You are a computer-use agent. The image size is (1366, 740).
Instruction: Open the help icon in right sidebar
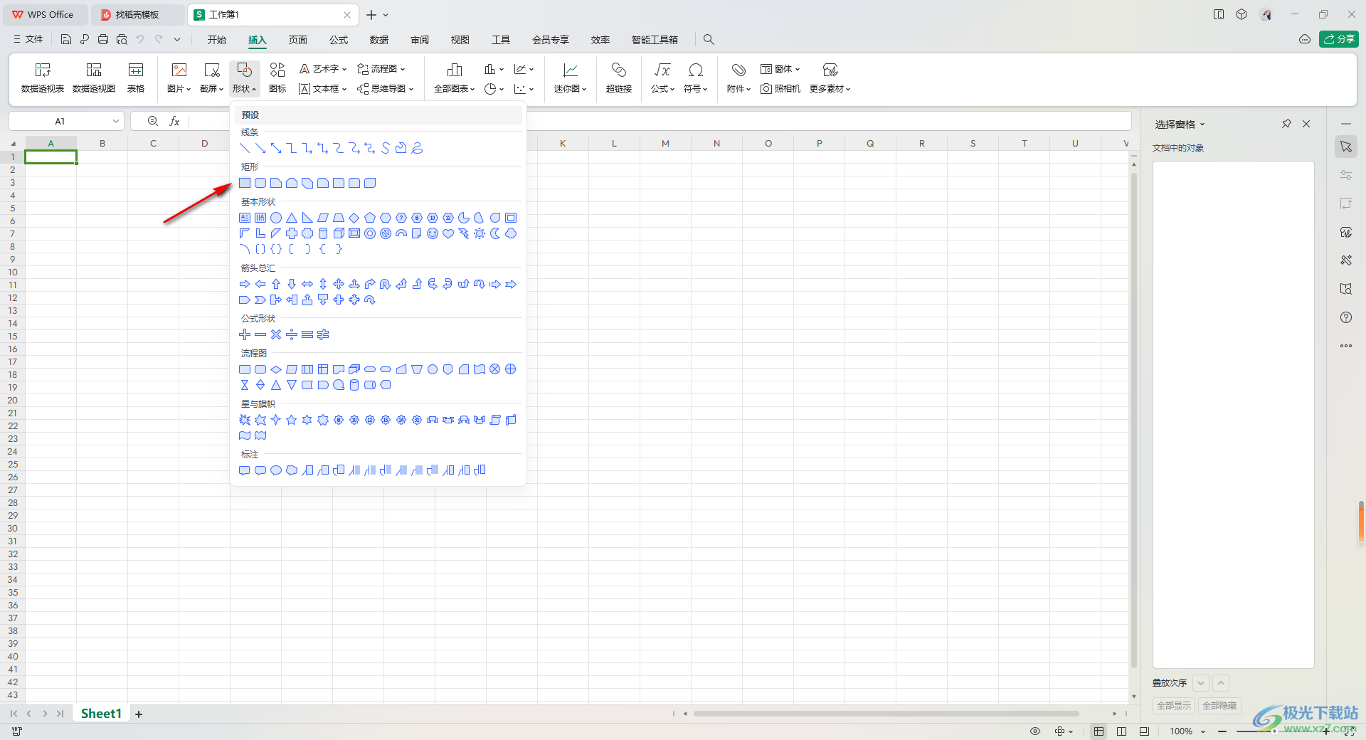(x=1346, y=317)
